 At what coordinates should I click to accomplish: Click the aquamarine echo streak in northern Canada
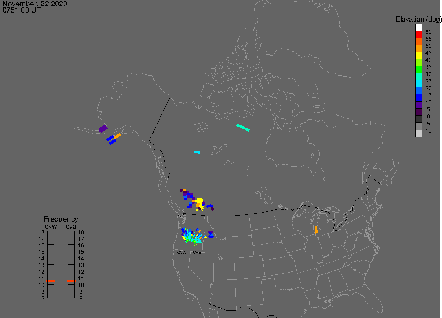(243, 127)
